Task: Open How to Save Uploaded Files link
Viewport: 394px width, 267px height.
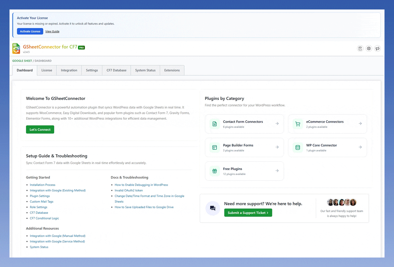Action: click(144, 207)
